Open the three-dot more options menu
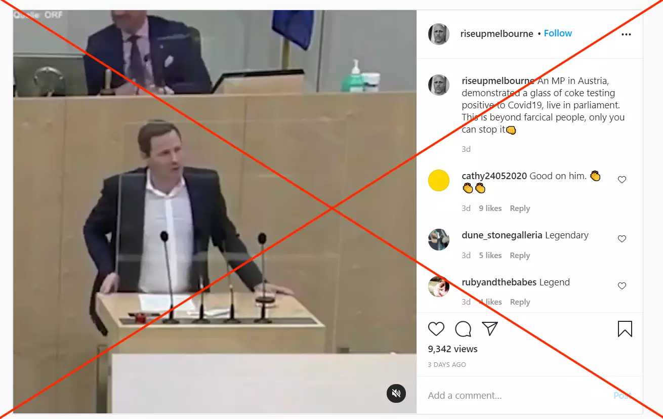 pyautogui.click(x=626, y=34)
